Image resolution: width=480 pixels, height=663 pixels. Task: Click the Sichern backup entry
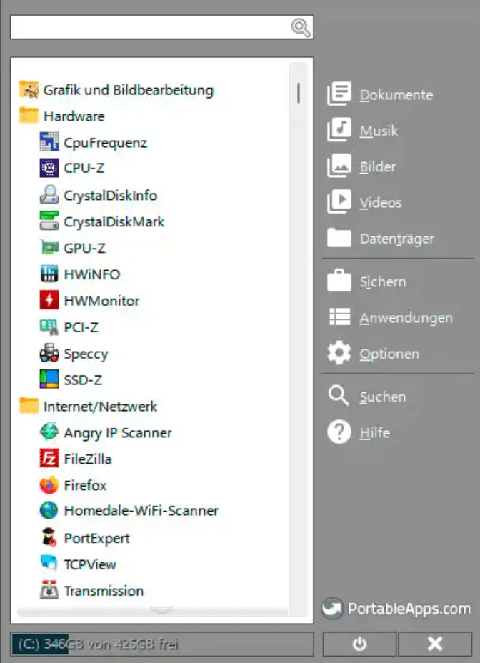click(x=382, y=282)
